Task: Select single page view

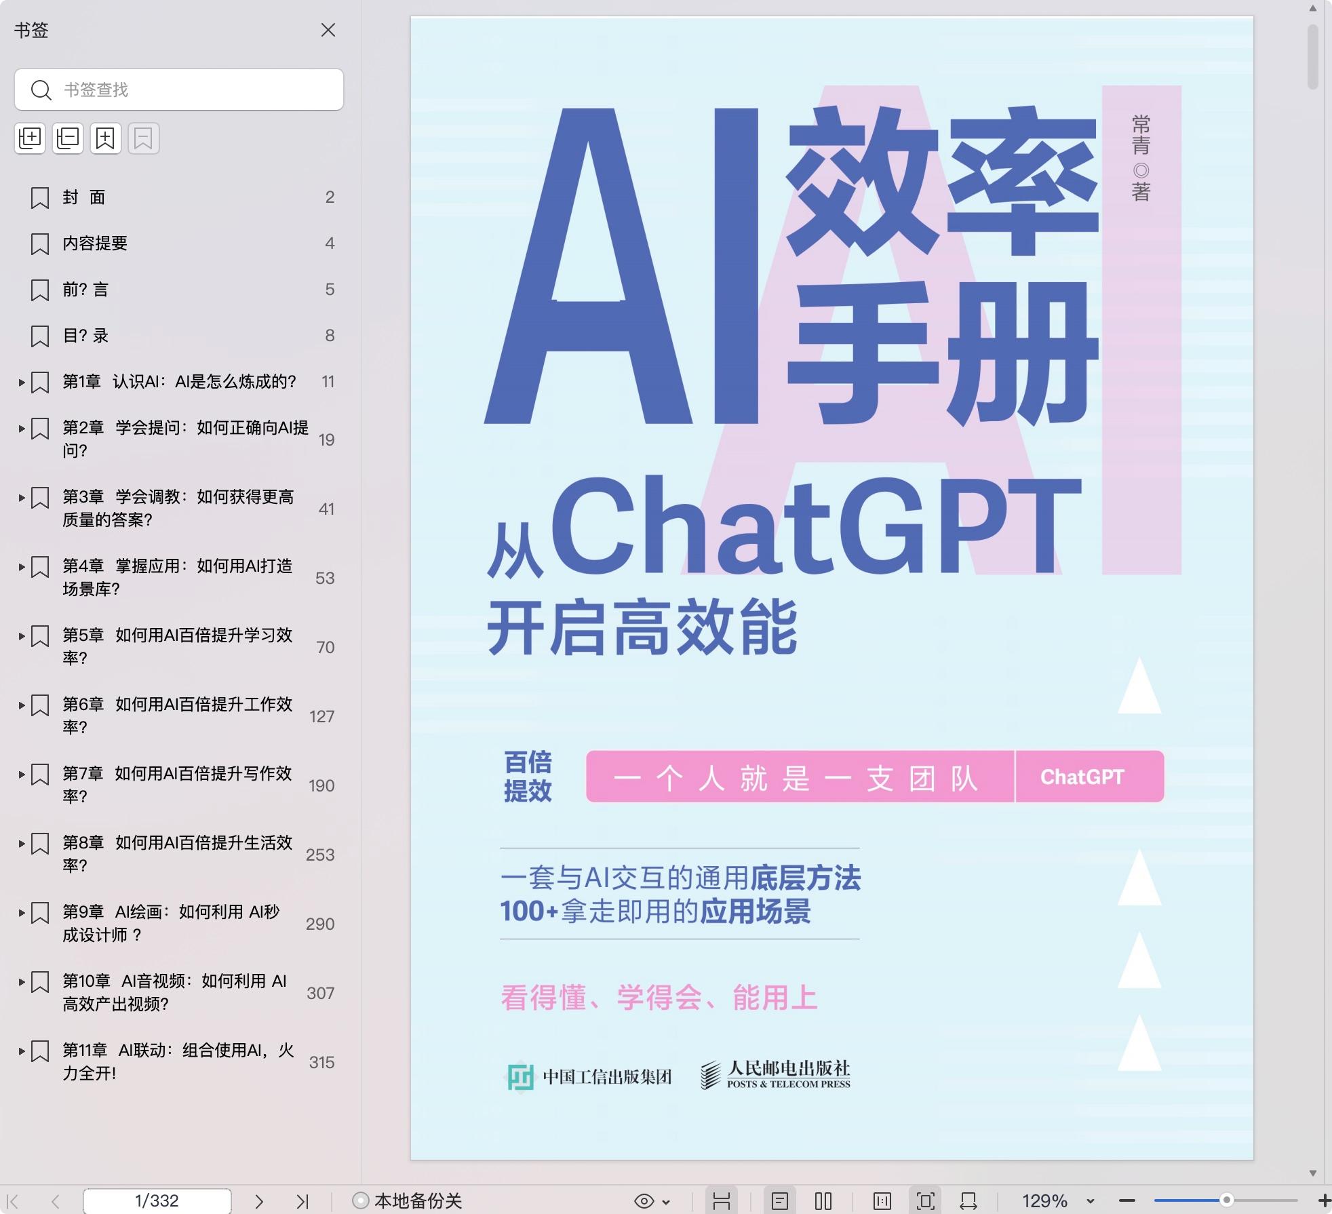Action: [780, 1201]
